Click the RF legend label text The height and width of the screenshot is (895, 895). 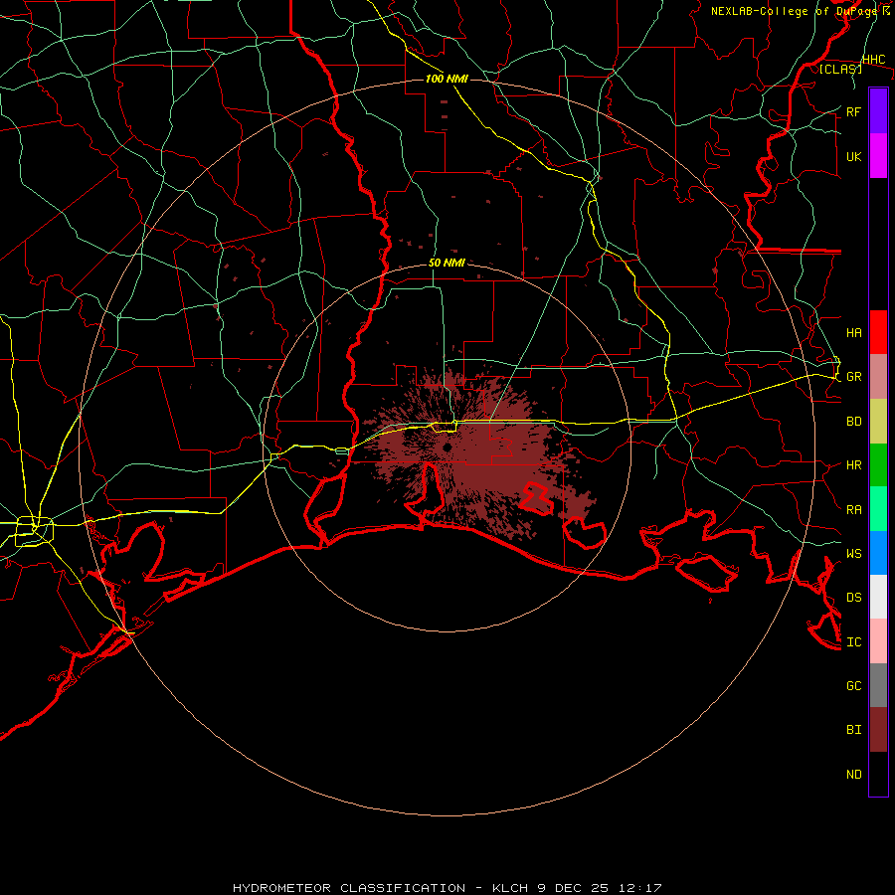tap(853, 111)
